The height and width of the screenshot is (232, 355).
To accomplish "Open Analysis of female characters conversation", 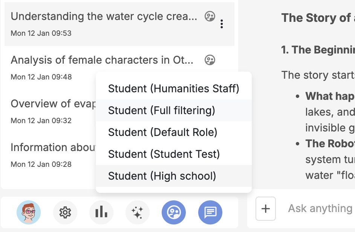I will [x=102, y=60].
